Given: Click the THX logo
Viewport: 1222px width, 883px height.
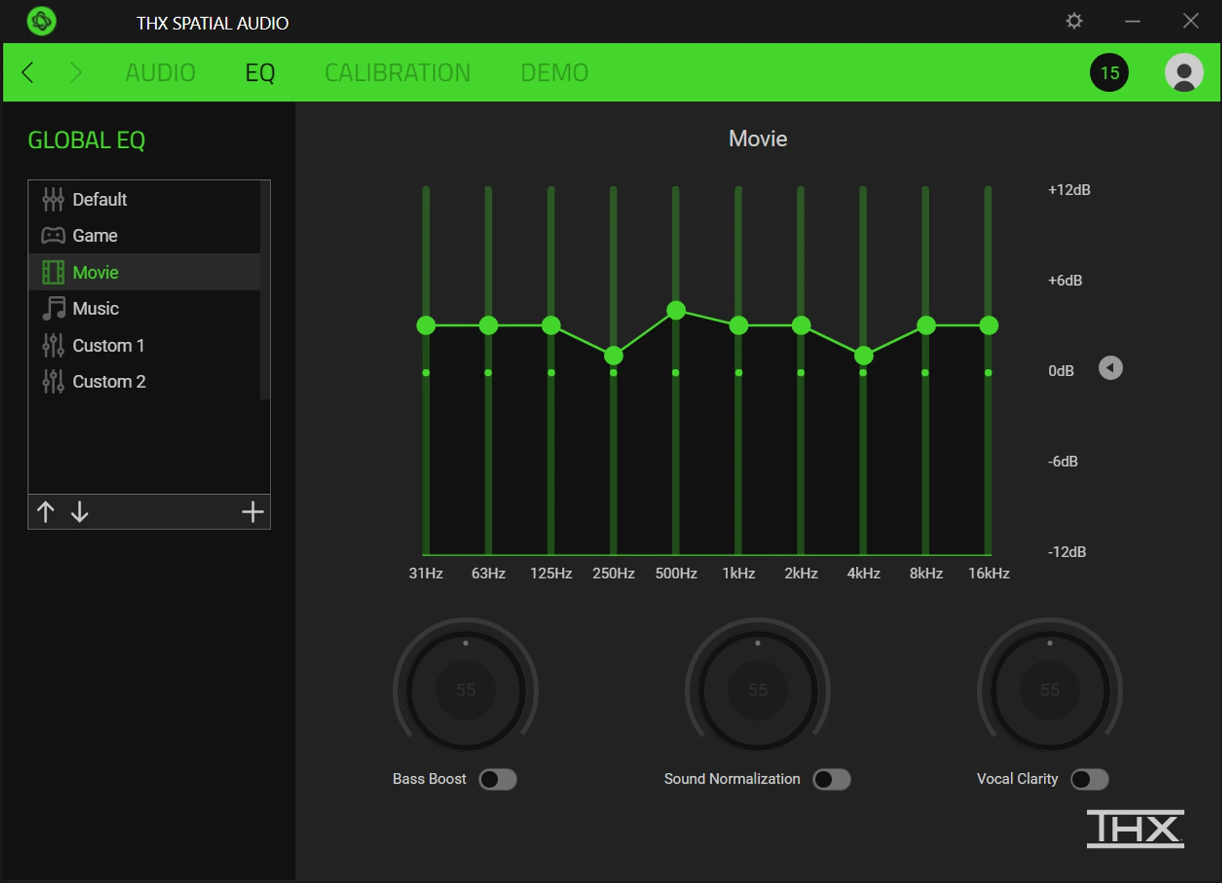Looking at the screenshot, I should [x=1135, y=828].
